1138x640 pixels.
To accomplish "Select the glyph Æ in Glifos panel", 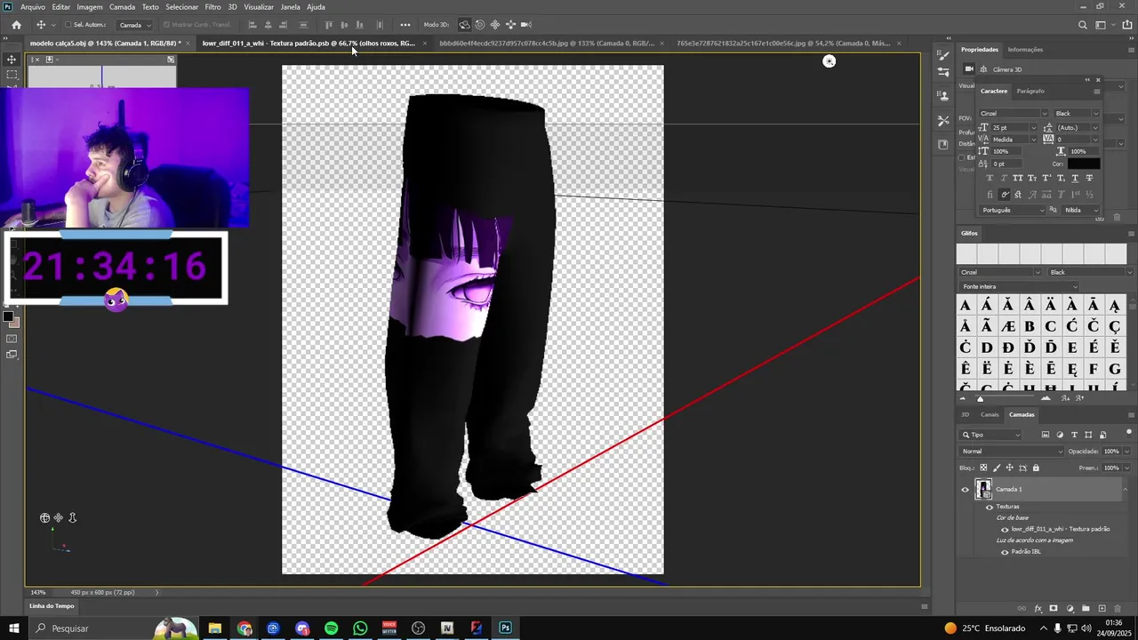I will (1007, 326).
